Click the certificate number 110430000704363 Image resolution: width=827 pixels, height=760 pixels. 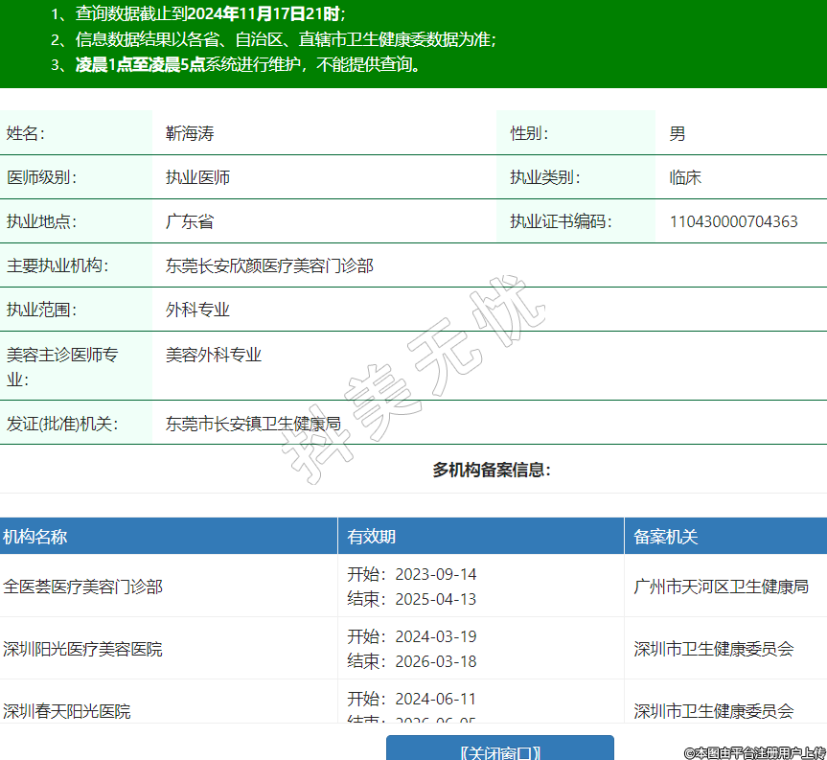[733, 221]
